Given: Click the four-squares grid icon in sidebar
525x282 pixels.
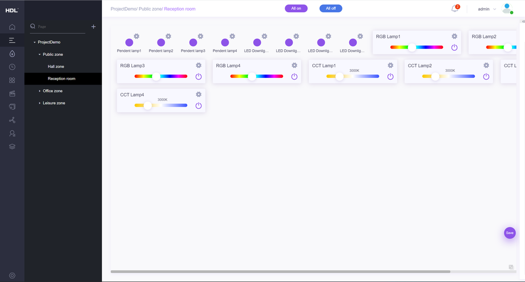Looking at the screenshot, I should [12, 80].
